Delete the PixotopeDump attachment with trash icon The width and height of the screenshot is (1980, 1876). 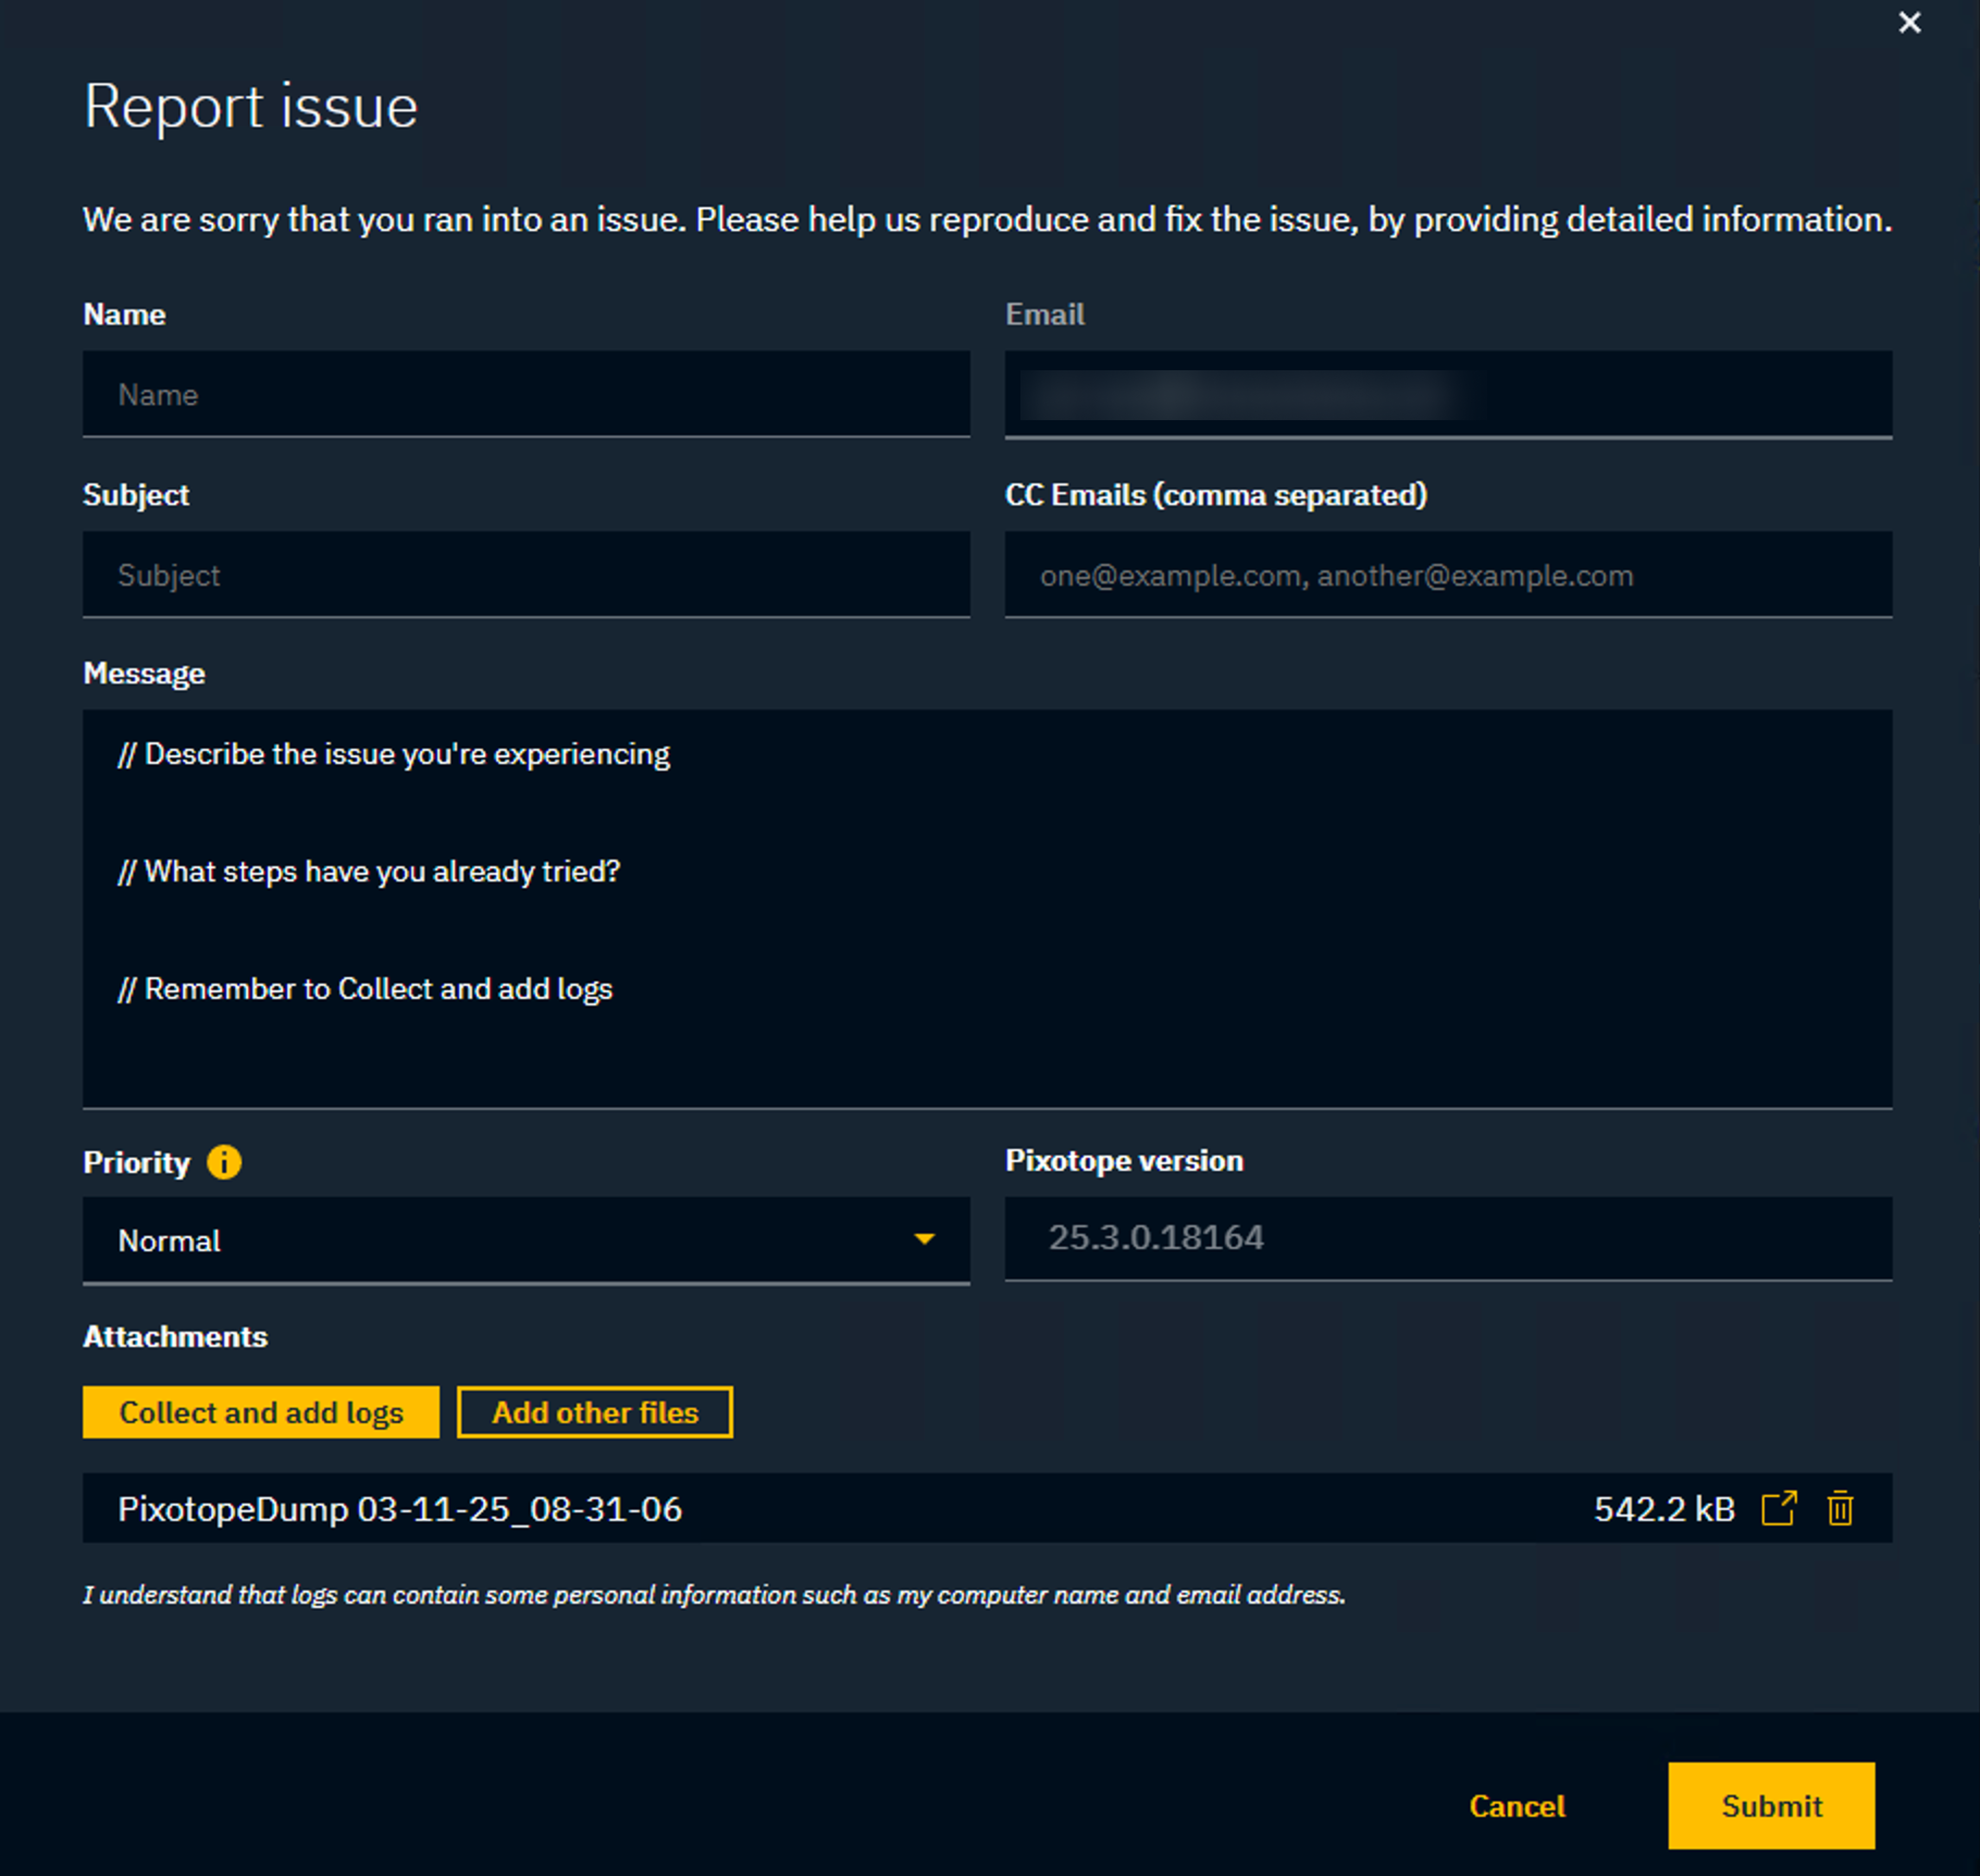(x=1840, y=1508)
